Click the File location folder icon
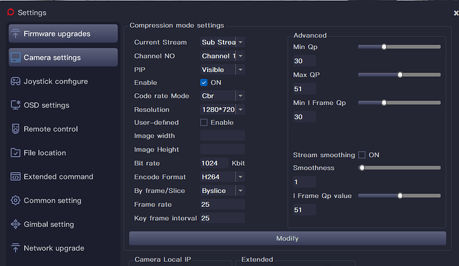The height and width of the screenshot is (266, 459). tap(15, 153)
